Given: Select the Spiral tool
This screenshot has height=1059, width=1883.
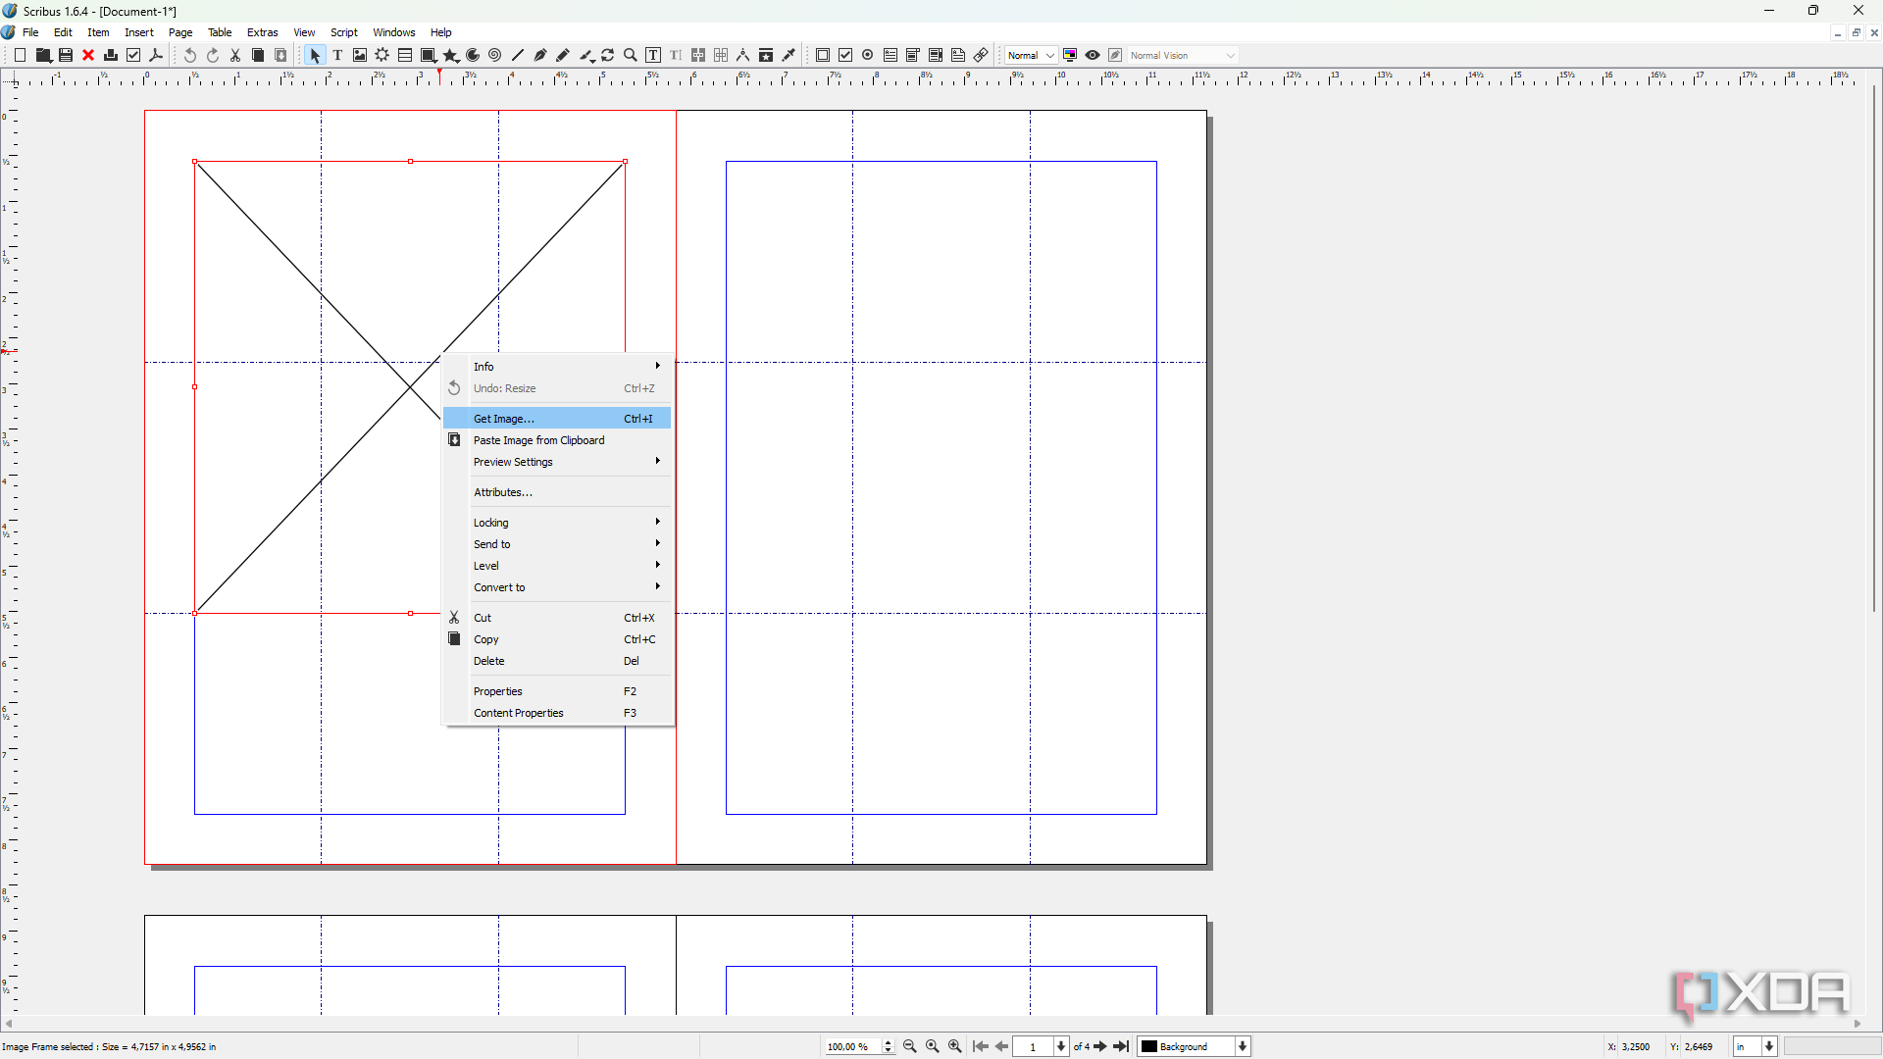Looking at the screenshot, I should tap(495, 56).
